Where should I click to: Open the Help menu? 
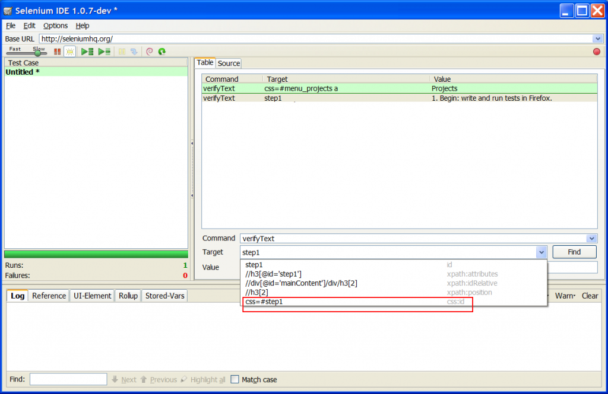click(x=82, y=25)
